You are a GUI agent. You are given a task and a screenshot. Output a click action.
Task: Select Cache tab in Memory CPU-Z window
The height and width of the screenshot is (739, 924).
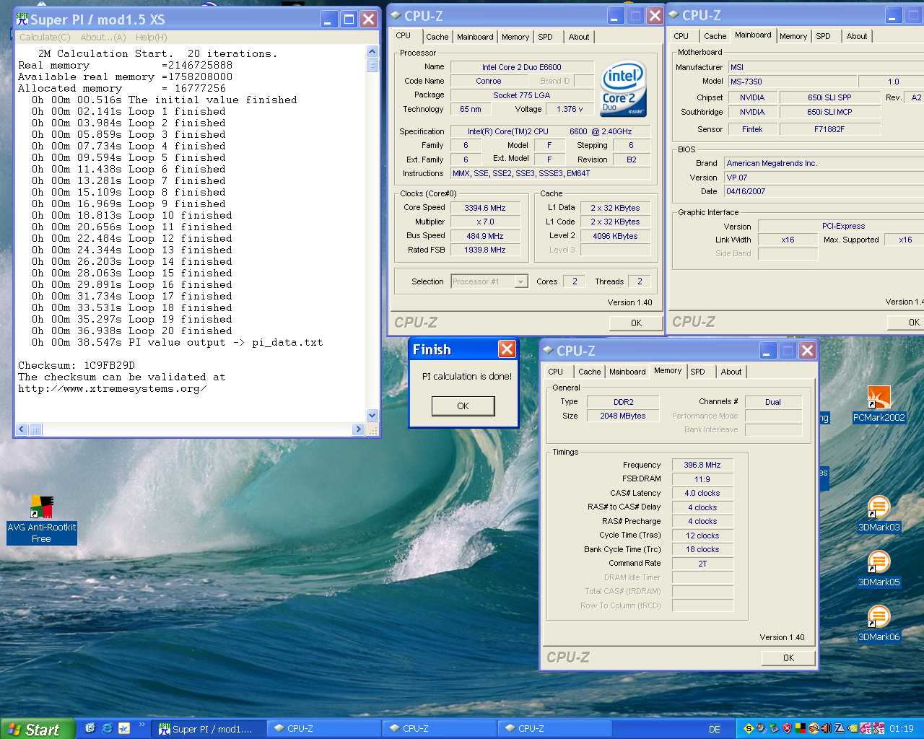(x=589, y=372)
